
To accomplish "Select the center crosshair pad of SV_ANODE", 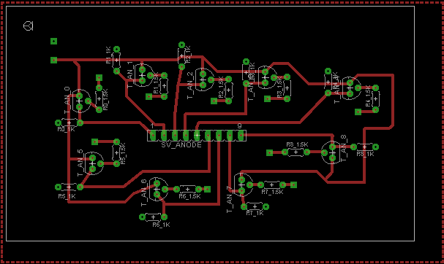I will click(197, 136).
